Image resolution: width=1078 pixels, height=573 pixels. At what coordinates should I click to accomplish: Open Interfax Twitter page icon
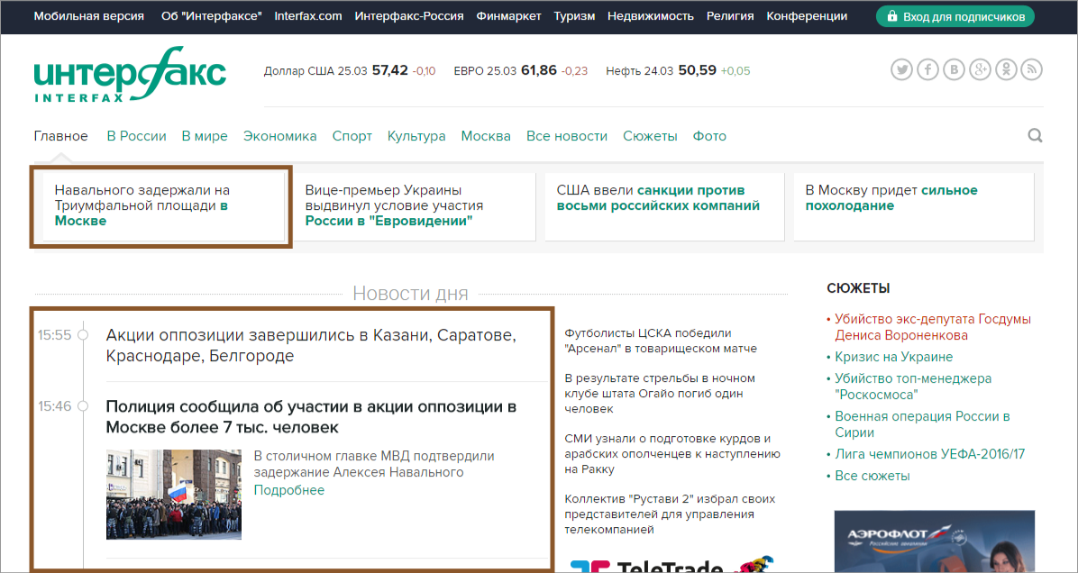tap(902, 70)
